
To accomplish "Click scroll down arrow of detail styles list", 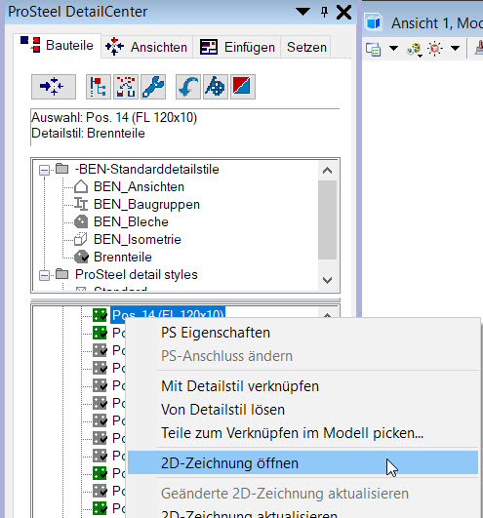I will [x=328, y=280].
